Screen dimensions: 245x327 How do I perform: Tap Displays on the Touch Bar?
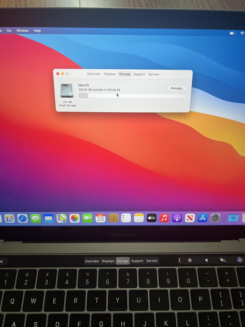108,261
